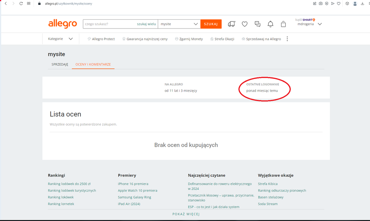Click the send flow arrow icon
370x221 pixels.
333,4
